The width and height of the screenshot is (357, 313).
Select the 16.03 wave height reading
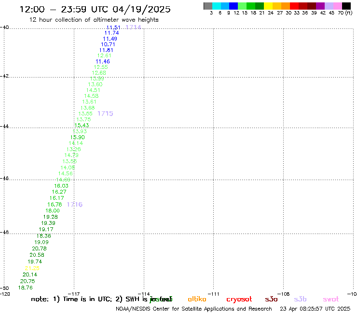tap(61, 186)
